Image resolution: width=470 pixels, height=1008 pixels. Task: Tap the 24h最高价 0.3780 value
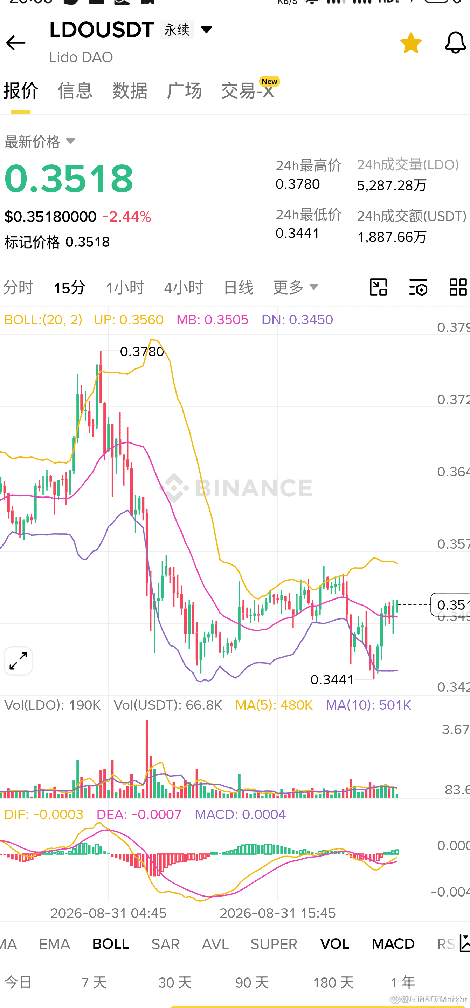tap(298, 184)
